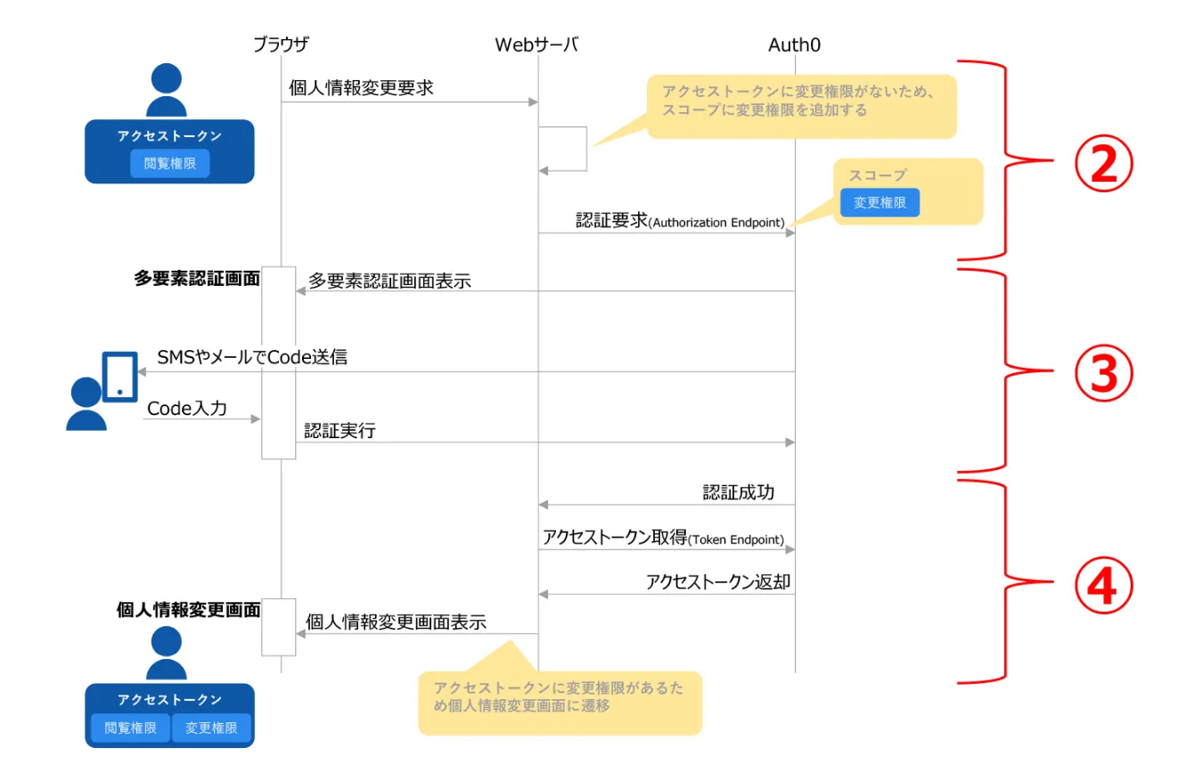Click the bottom-left user icon
The width and height of the screenshot is (1194, 780).
167,653
